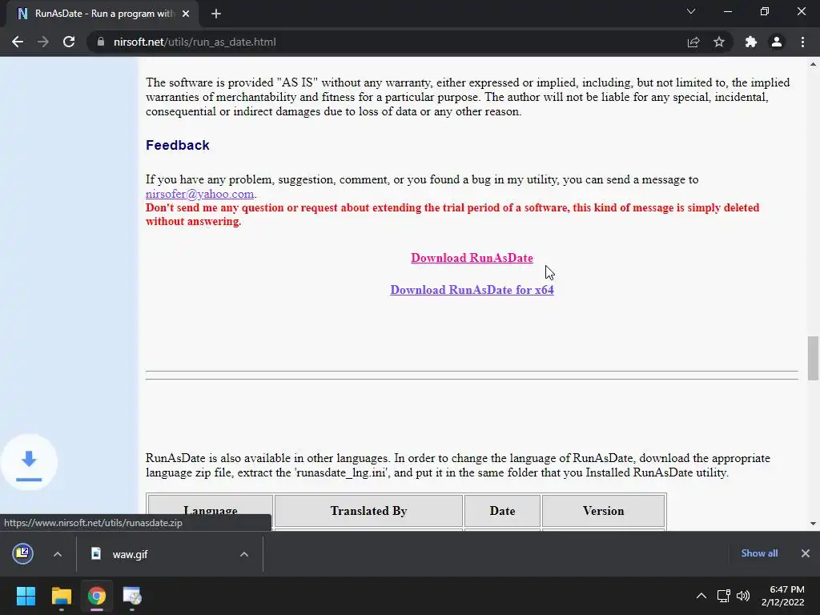Expand options for the zip download
Screen dimensions: 820x615
pos(58,554)
